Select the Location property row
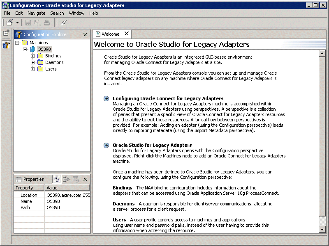This screenshot has width=329, height=246. point(52,195)
